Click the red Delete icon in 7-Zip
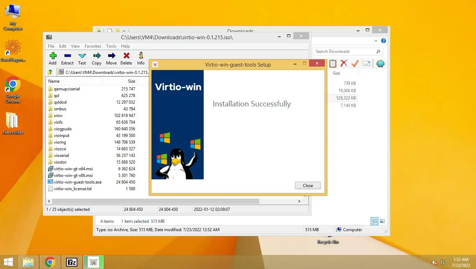Screen dimensions: 476x269 point(126,58)
